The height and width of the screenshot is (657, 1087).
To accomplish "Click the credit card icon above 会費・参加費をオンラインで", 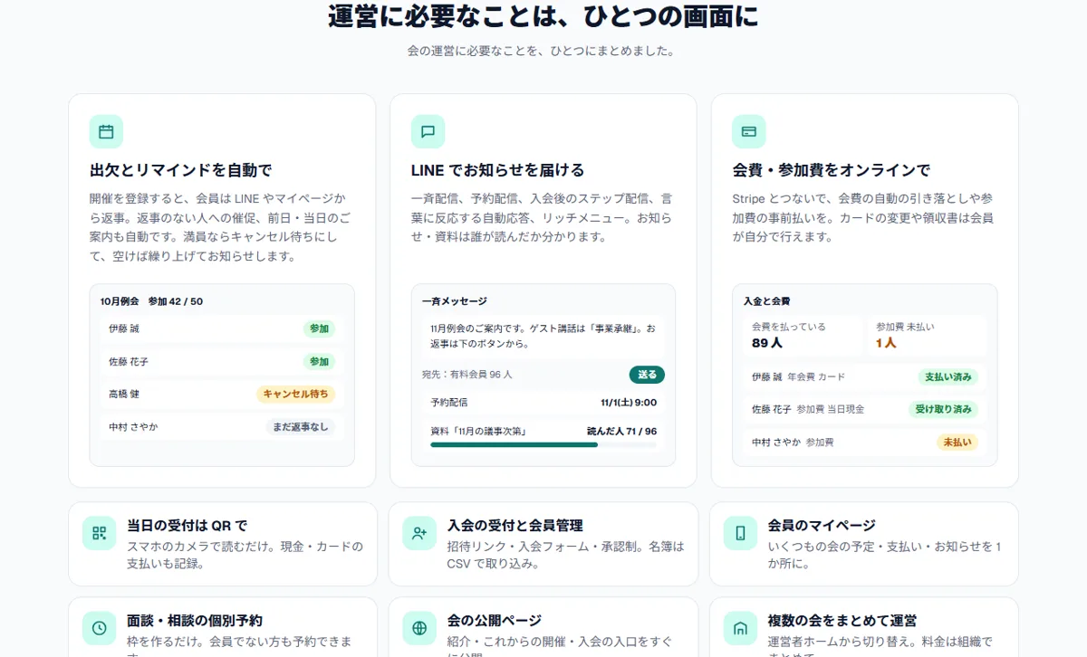I will pos(749,131).
